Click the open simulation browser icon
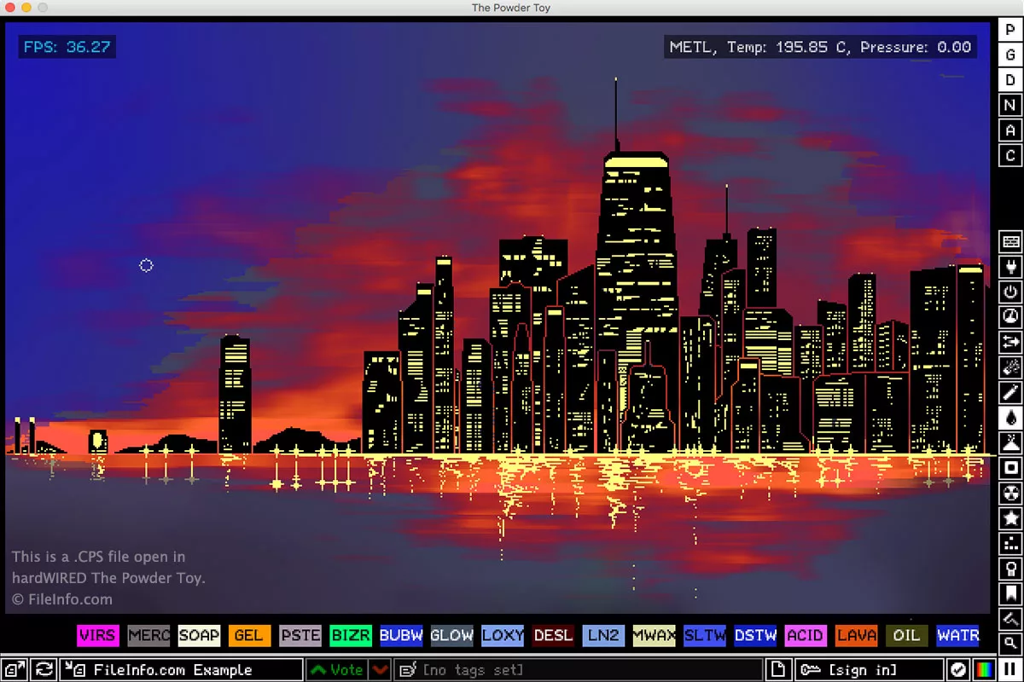This screenshot has height=682, width=1024. point(15,670)
